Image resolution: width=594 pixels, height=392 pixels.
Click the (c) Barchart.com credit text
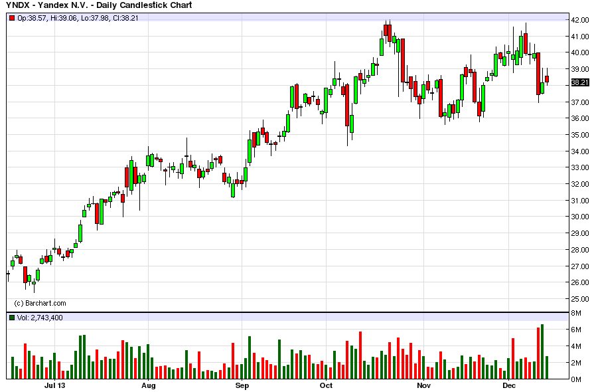pyautogui.click(x=40, y=303)
